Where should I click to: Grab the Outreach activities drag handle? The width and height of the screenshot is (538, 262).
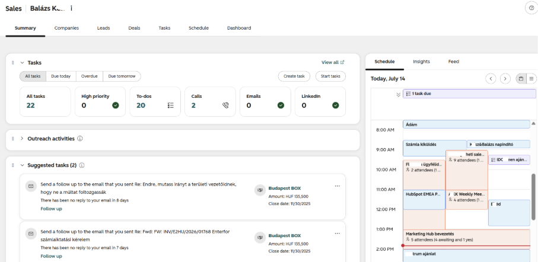[x=12, y=139]
